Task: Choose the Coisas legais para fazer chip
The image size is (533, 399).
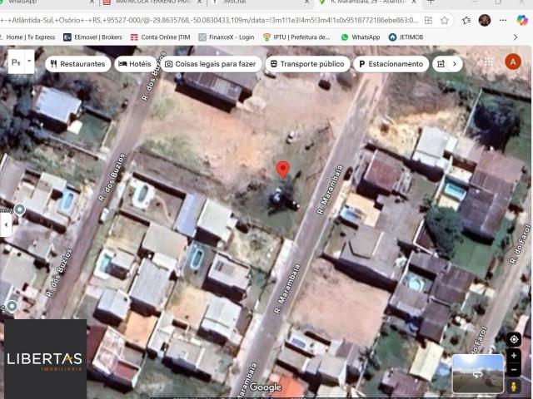Action: point(211,64)
